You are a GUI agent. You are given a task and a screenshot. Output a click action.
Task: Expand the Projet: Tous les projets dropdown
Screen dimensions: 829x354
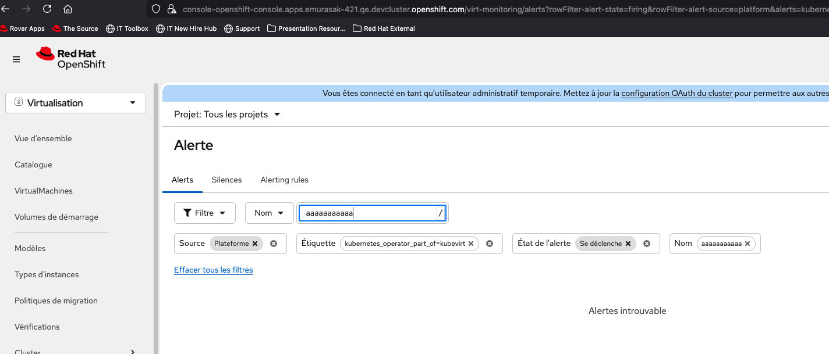[227, 115]
